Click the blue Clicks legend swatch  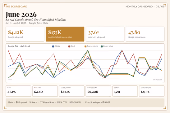tap(53, 46)
